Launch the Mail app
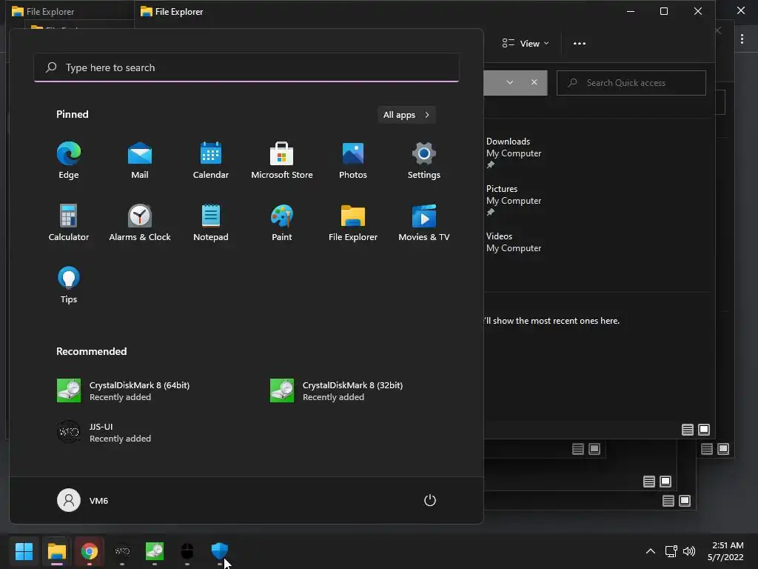Viewport: 758px width, 569px height. click(140, 161)
